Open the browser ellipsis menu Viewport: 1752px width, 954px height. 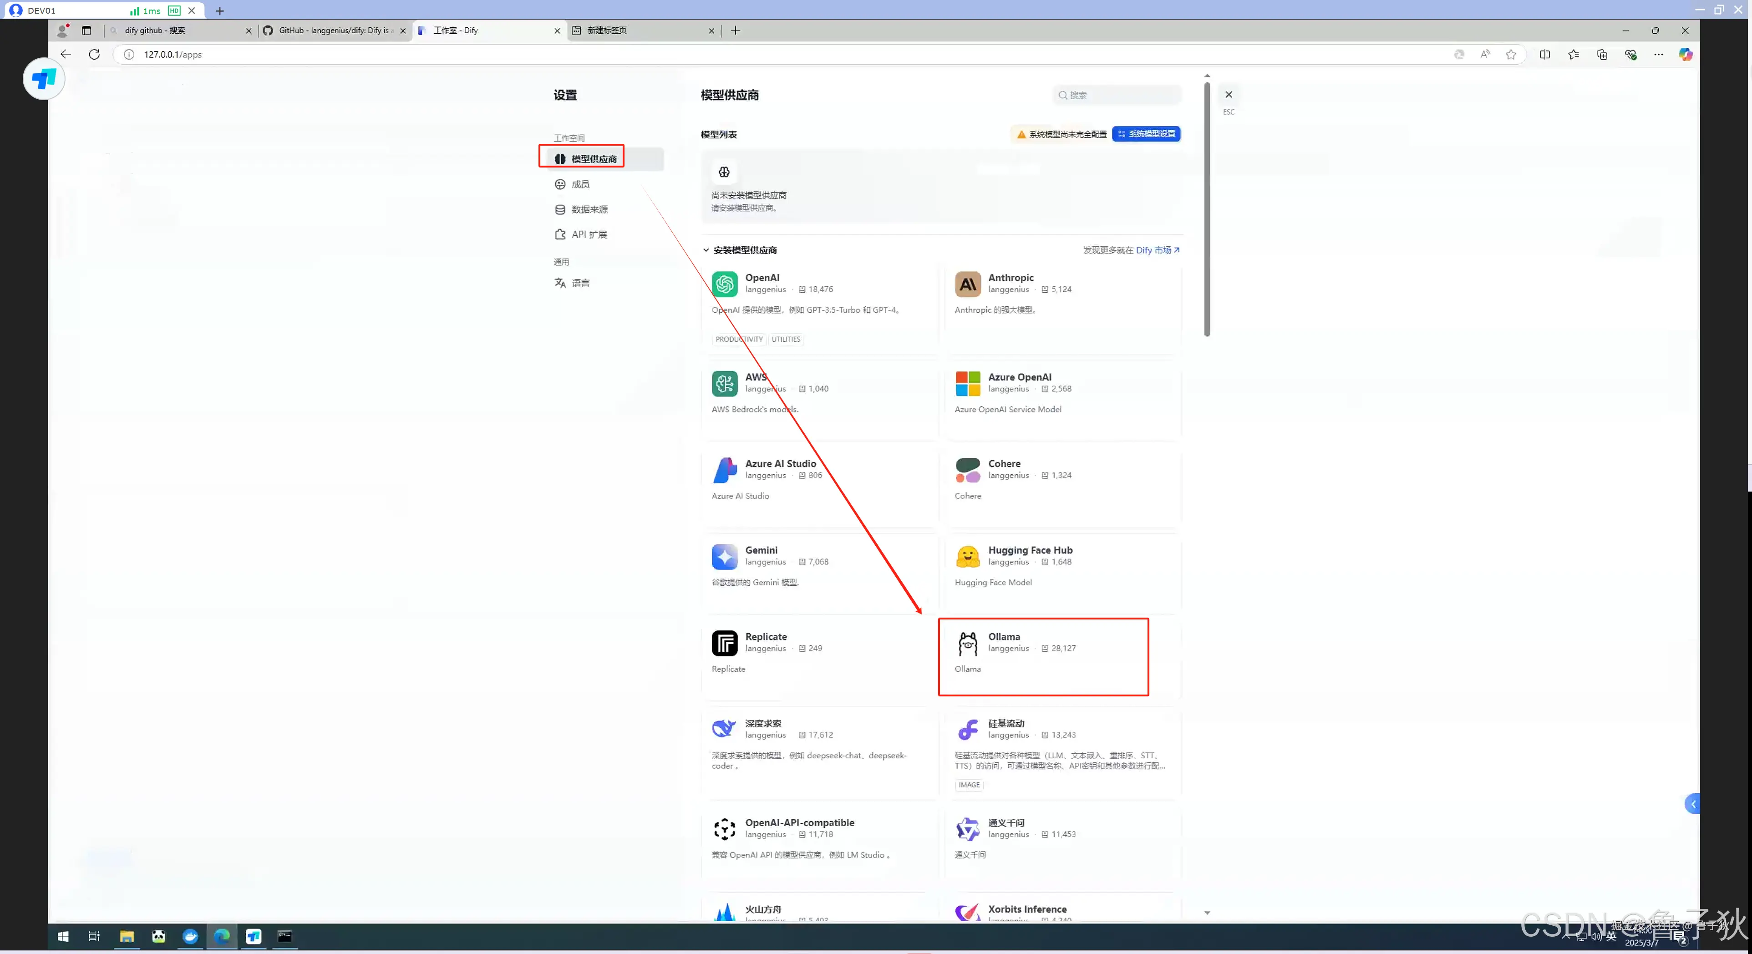pyautogui.click(x=1658, y=55)
